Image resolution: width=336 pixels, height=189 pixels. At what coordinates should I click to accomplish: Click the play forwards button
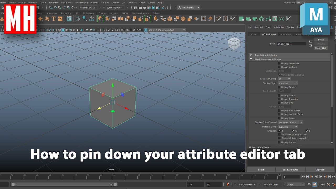321,177
